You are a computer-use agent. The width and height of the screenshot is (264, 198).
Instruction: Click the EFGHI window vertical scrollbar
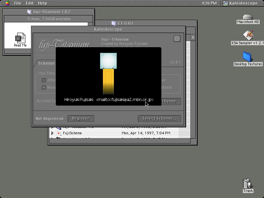tap(193, 89)
